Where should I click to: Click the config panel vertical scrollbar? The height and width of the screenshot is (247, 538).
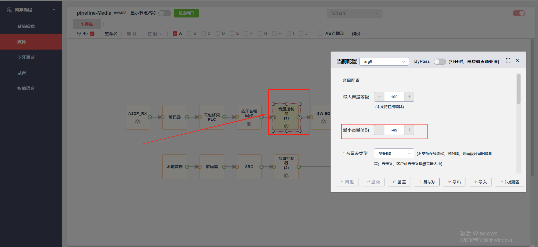coord(519,89)
